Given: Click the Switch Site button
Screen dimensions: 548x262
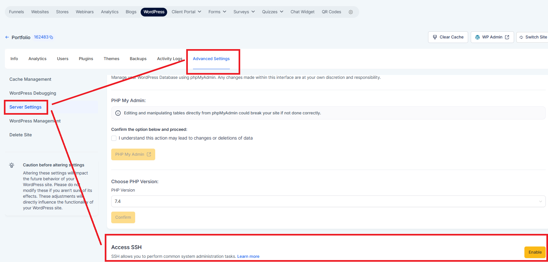Looking at the screenshot, I should pyautogui.click(x=533, y=37).
